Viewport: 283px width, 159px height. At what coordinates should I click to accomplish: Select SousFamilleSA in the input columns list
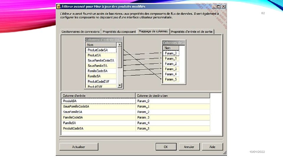coord(101,66)
